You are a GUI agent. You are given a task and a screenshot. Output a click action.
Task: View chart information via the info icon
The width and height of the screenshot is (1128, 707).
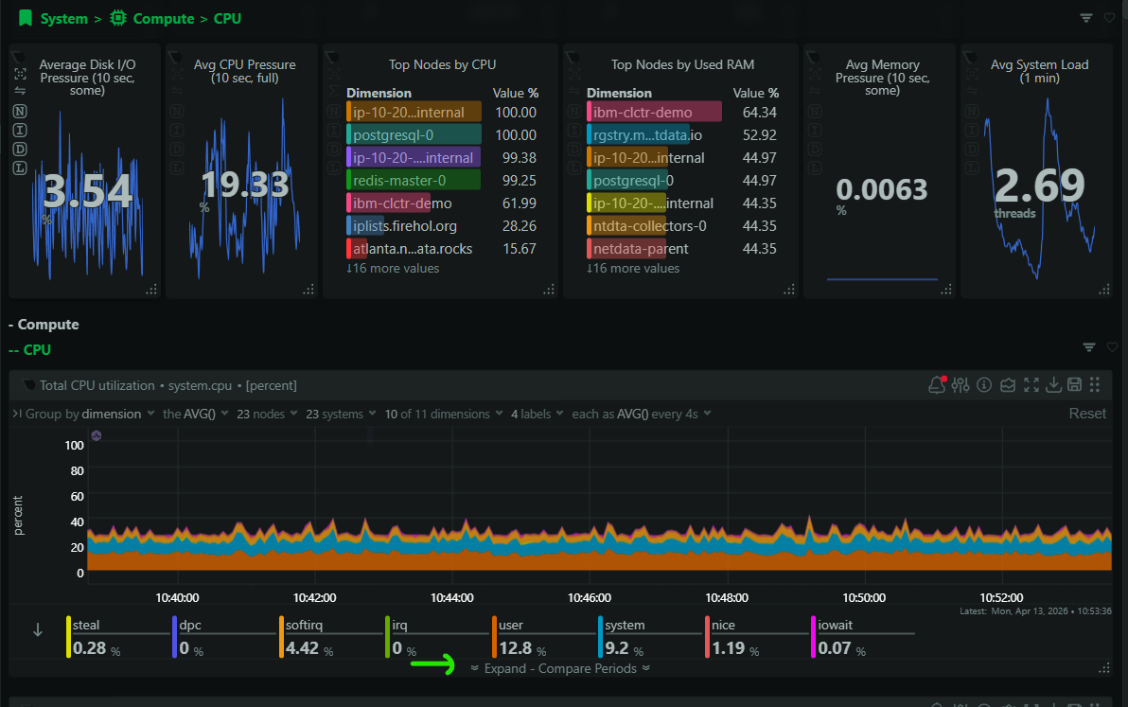coord(983,385)
